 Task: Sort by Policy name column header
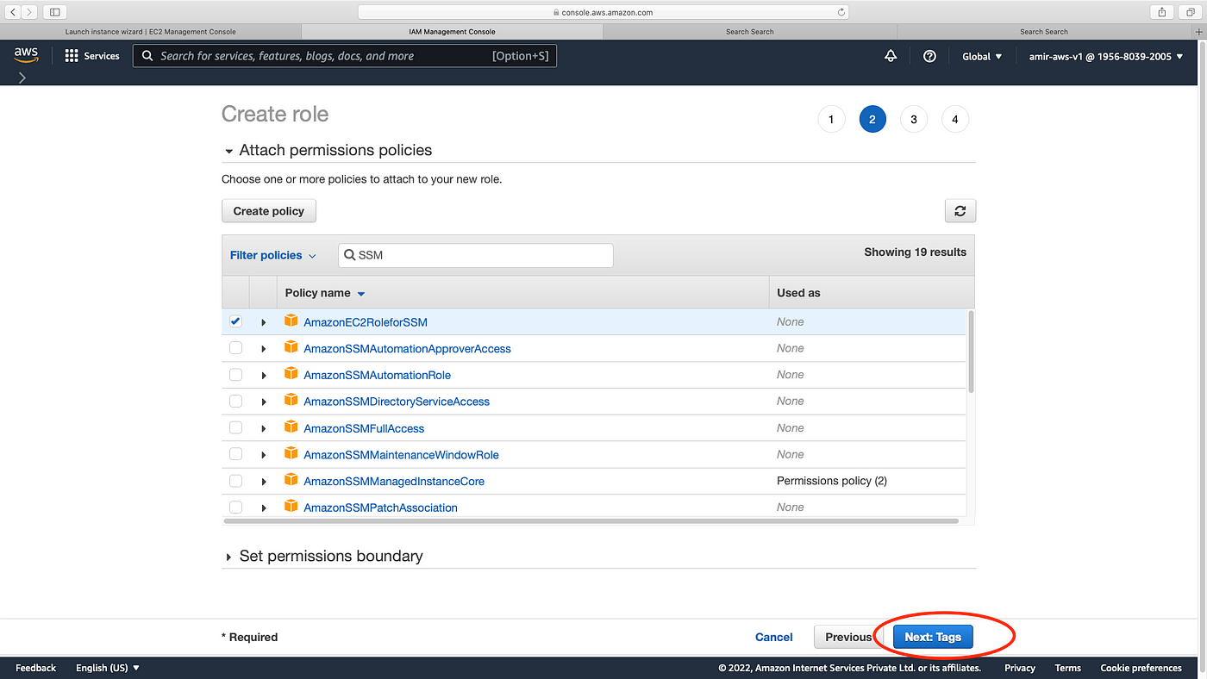[325, 293]
